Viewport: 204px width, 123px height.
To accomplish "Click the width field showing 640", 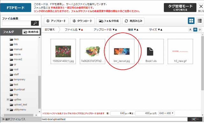I will pos(118,113).
